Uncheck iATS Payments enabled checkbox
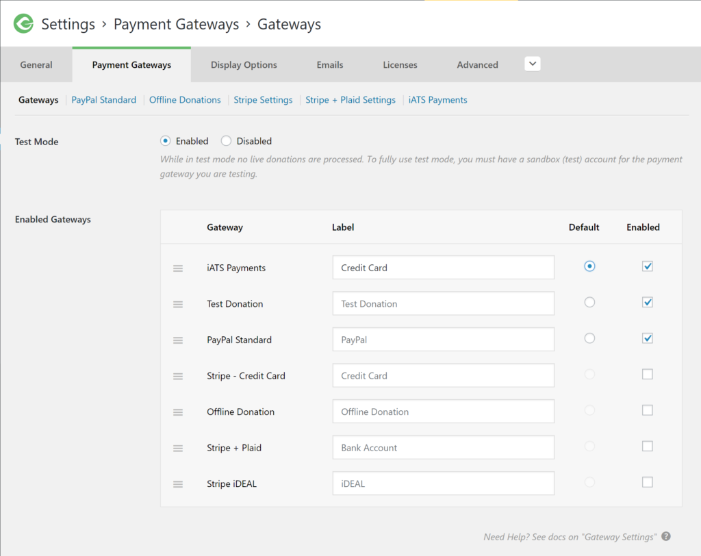 click(648, 266)
